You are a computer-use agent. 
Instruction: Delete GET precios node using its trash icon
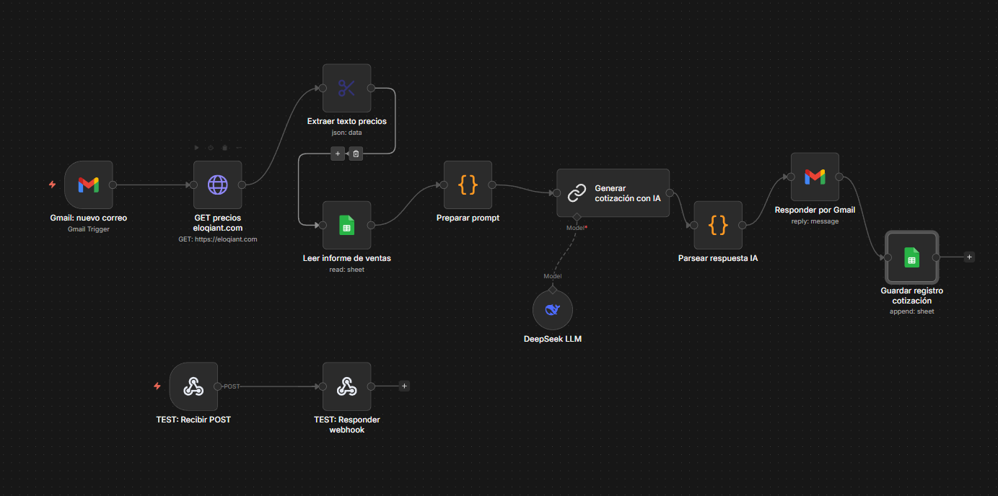coord(224,148)
